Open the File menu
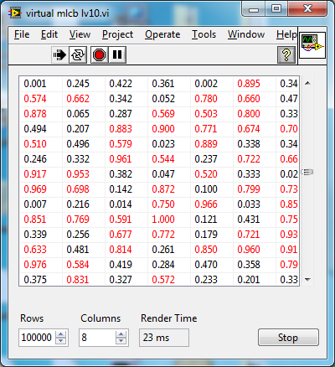335x367 pixels. [22, 34]
